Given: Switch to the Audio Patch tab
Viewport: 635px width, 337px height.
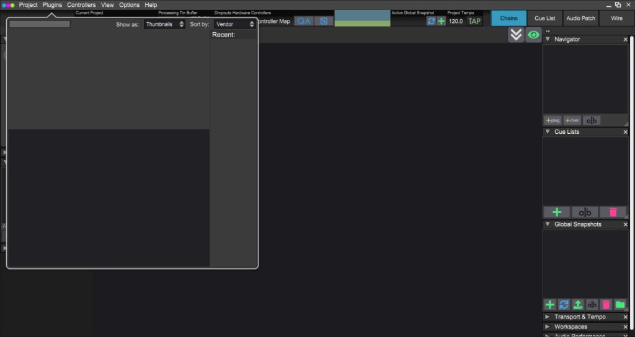Looking at the screenshot, I should tap(580, 19).
